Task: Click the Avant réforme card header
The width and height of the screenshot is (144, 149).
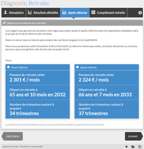Action: 38,67
